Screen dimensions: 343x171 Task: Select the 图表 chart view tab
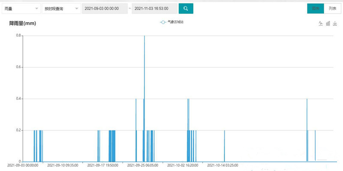[316, 9]
